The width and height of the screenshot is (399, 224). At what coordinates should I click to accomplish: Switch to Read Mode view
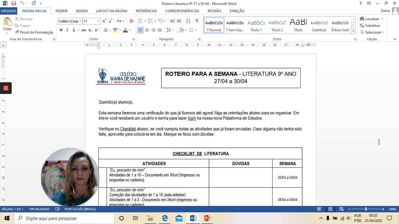pyautogui.click(x=319, y=209)
